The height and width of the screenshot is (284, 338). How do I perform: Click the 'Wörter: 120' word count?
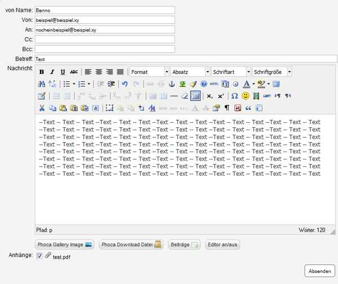click(x=312, y=230)
